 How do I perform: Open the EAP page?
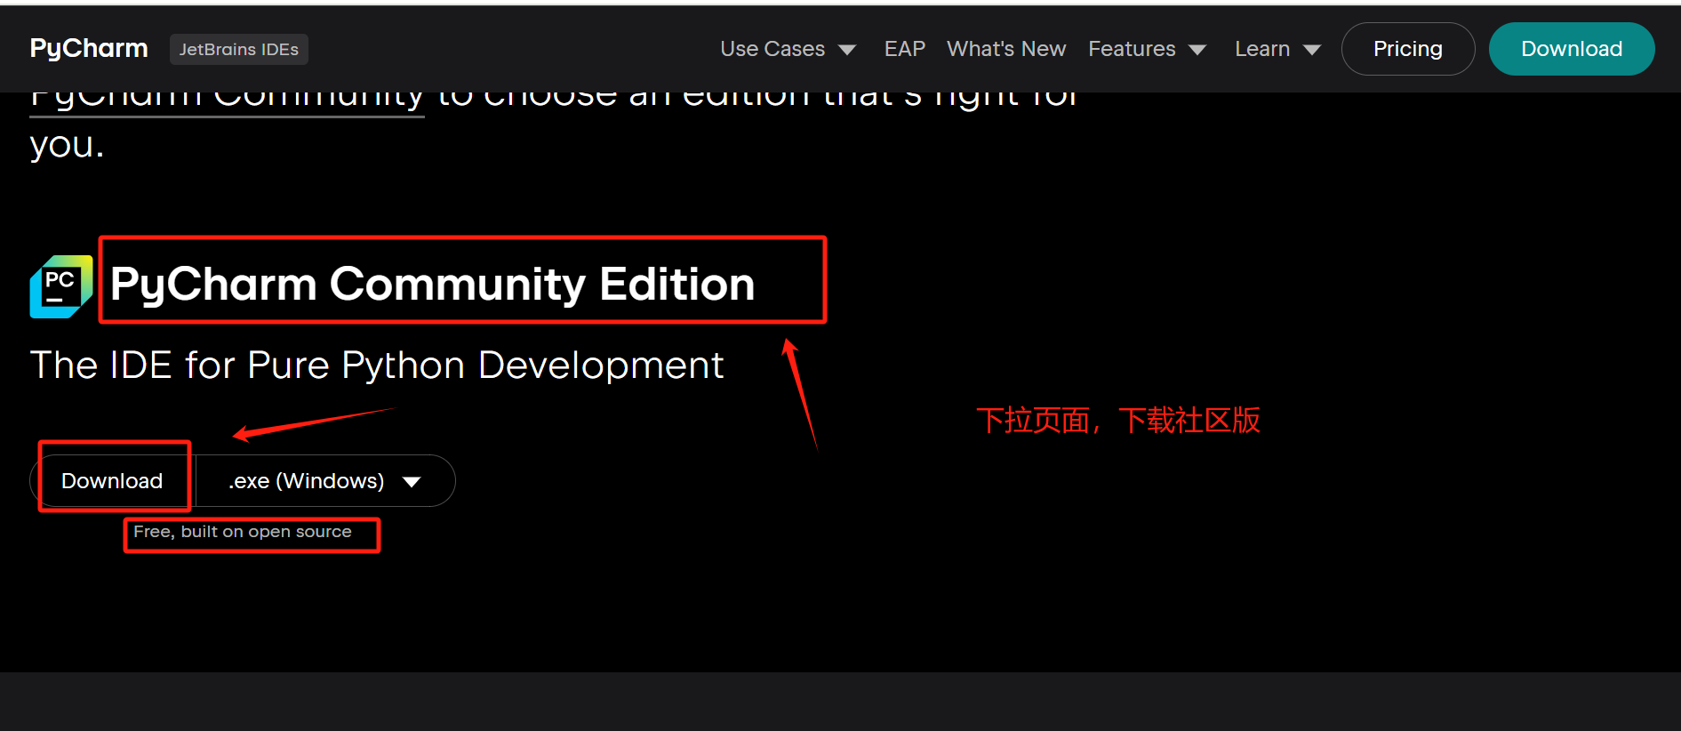click(905, 49)
